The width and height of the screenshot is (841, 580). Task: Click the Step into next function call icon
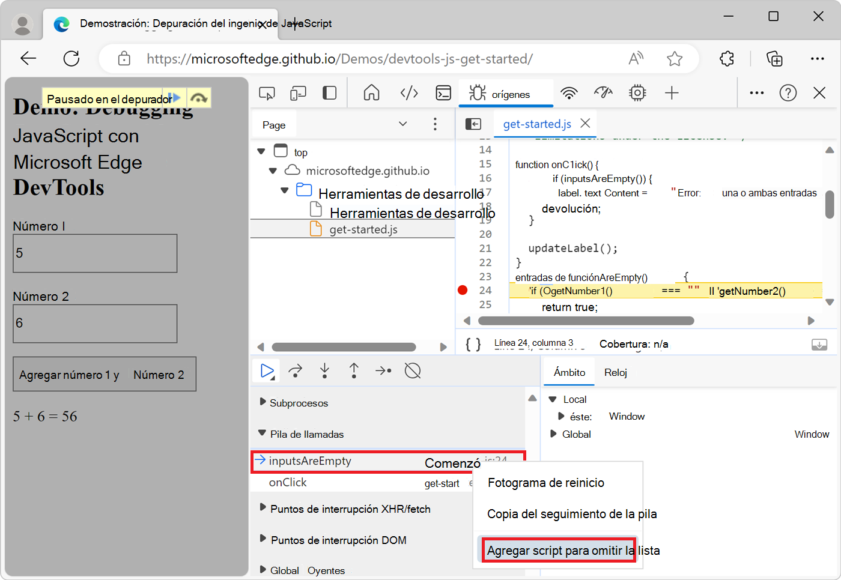click(x=324, y=370)
